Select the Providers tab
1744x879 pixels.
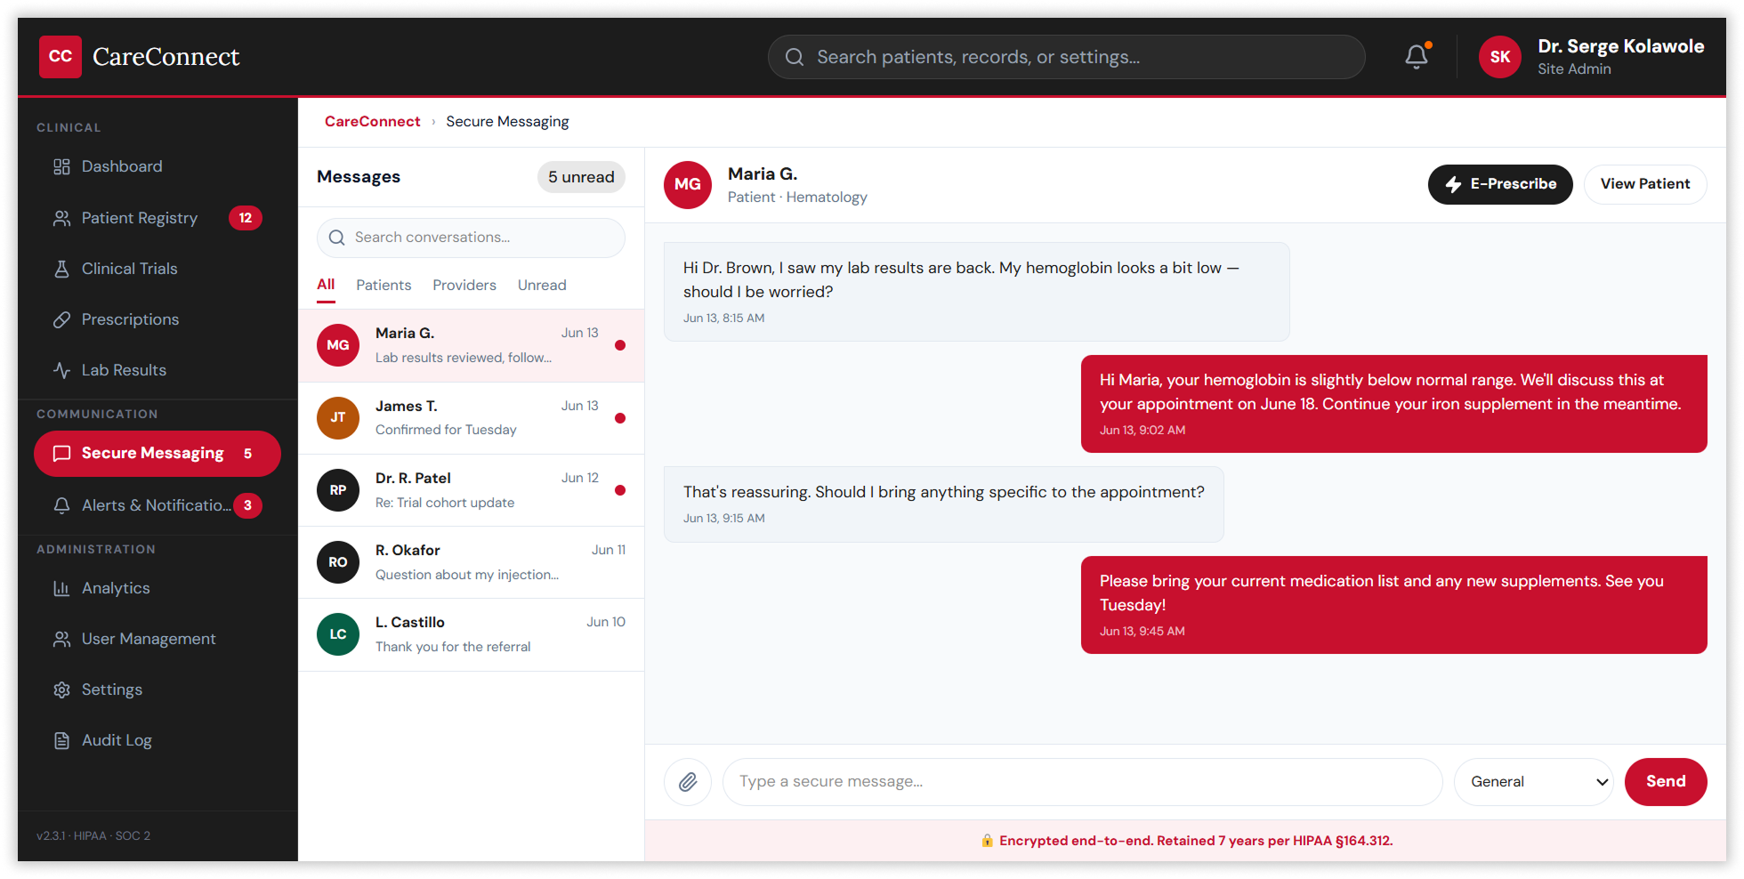(x=464, y=285)
